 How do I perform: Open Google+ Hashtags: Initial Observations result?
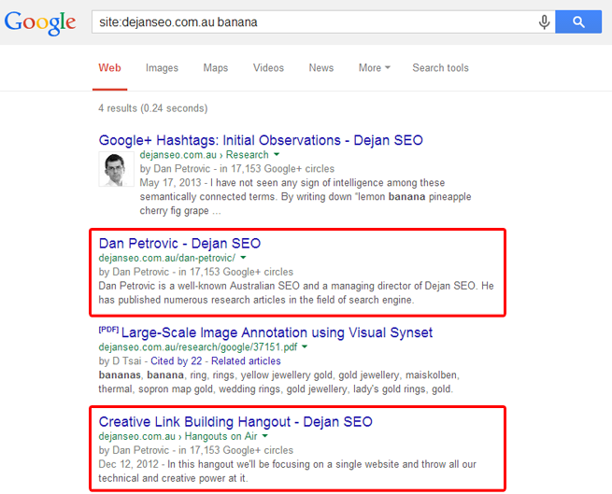[x=261, y=140]
